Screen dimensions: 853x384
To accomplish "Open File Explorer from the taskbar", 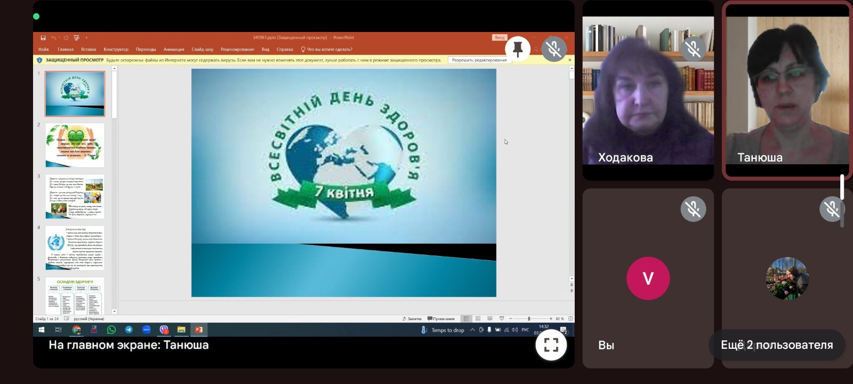I will point(181,330).
